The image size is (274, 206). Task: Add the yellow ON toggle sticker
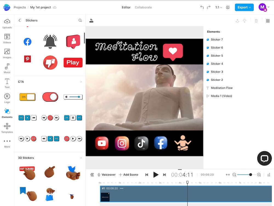point(27,97)
